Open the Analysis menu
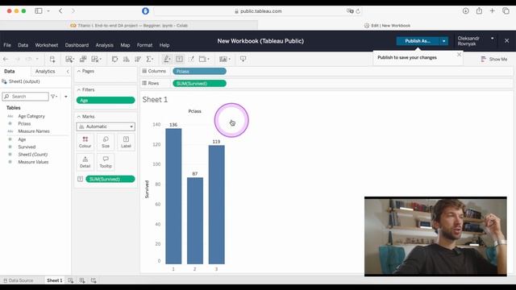The height and width of the screenshot is (290, 516). (x=104, y=45)
